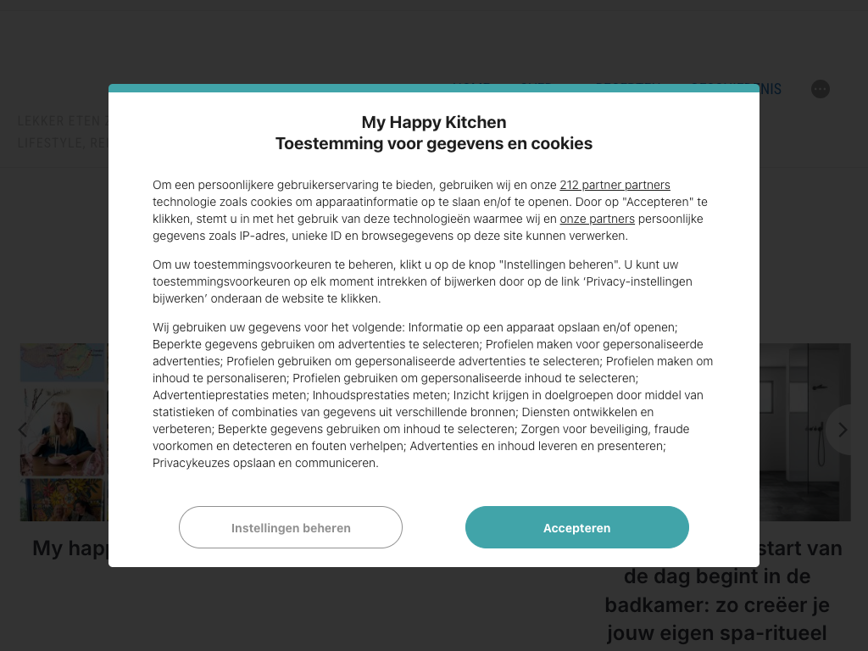Click the 'Toestemming voor gegevens en cookies' heading
Image resolution: width=868 pixels, height=651 pixels.
point(433,143)
